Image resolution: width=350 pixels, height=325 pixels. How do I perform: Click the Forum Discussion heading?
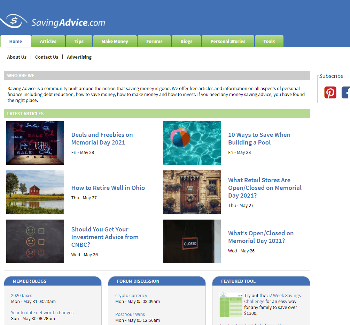pos(138,281)
